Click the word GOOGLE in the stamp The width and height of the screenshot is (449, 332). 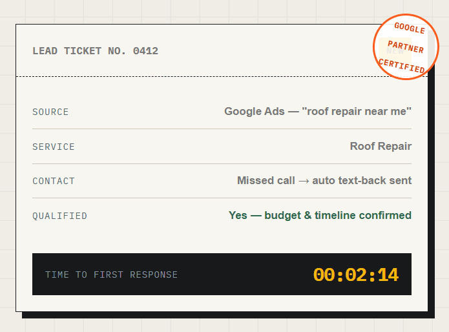410,28
